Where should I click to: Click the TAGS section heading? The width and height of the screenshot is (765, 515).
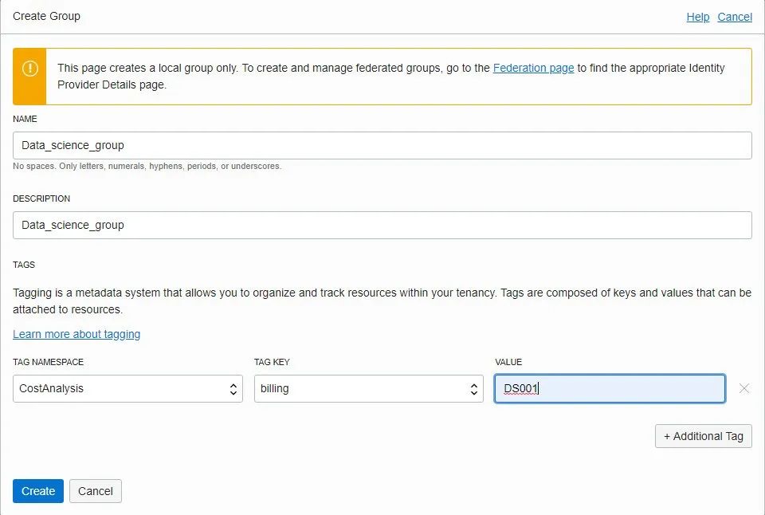pyautogui.click(x=24, y=265)
